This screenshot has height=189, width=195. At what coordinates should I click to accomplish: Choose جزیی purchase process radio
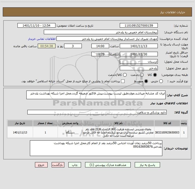pyautogui.click(x=161, y=81)
